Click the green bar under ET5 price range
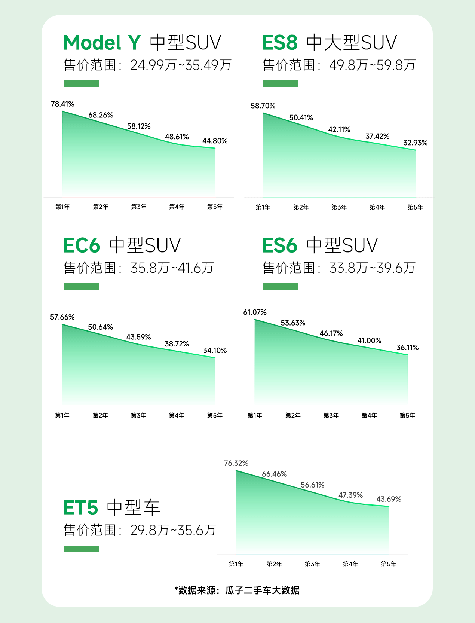The width and height of the screenshot is (475, 623). (81, 549)
